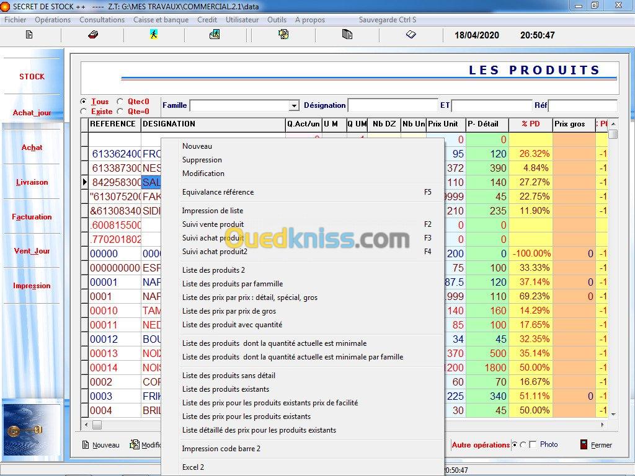Click the Désignation search field

[x=393, y=106]
